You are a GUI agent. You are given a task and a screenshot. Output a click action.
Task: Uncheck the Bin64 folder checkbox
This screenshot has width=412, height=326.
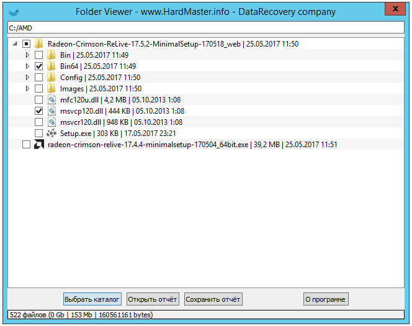39,66
